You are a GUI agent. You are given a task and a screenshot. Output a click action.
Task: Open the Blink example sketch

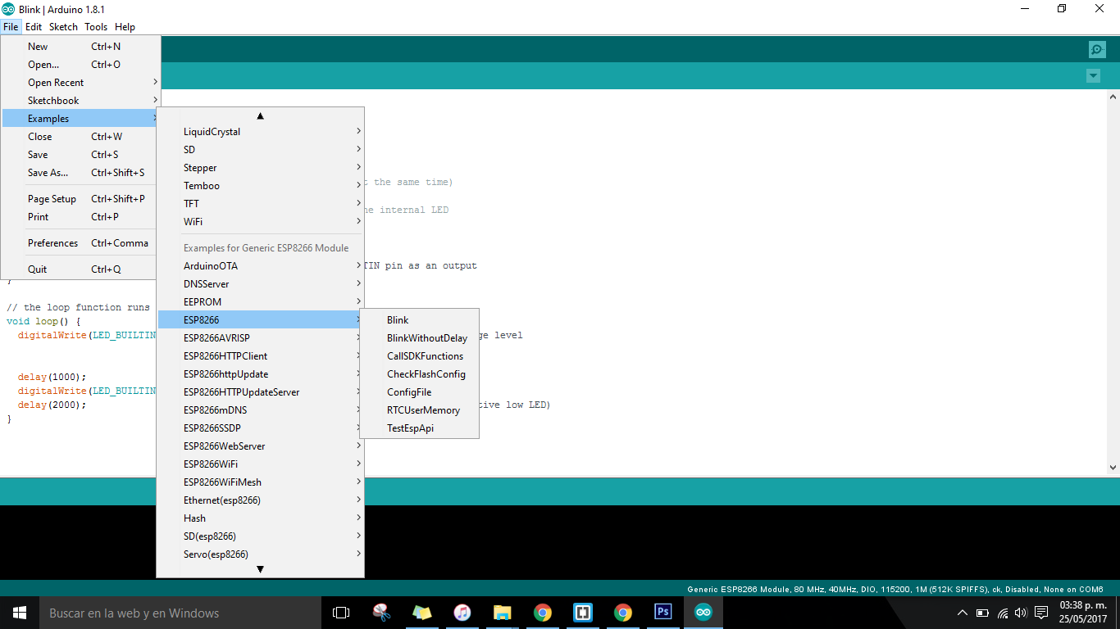point(419,320)
